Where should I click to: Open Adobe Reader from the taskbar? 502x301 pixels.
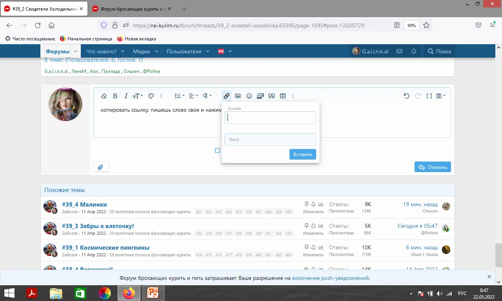click(31, 293)
